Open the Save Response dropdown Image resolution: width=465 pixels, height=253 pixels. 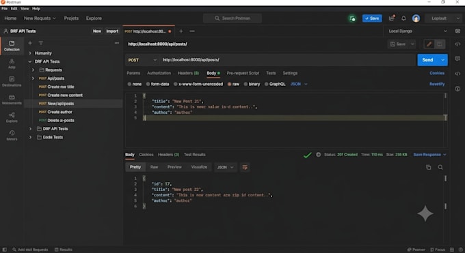coord(429,155)
